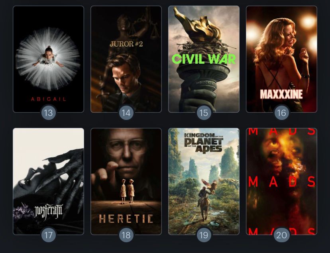Click rank badge number 19
The height and width of the screenshot is (253, 330).
pyautogui.click(x=204, y=235)
